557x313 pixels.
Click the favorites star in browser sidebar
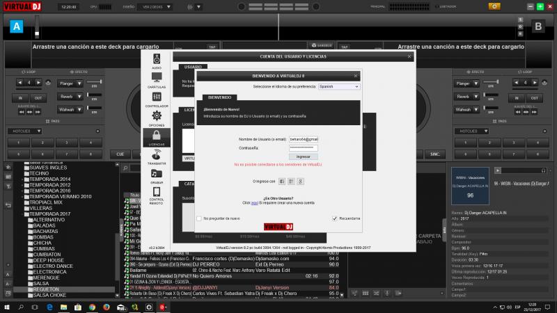(8, 167)
